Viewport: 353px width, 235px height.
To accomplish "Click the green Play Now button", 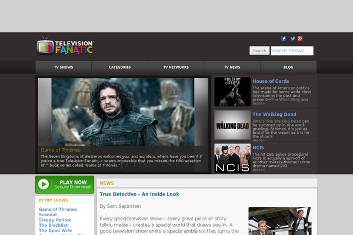I will (65, 184).
